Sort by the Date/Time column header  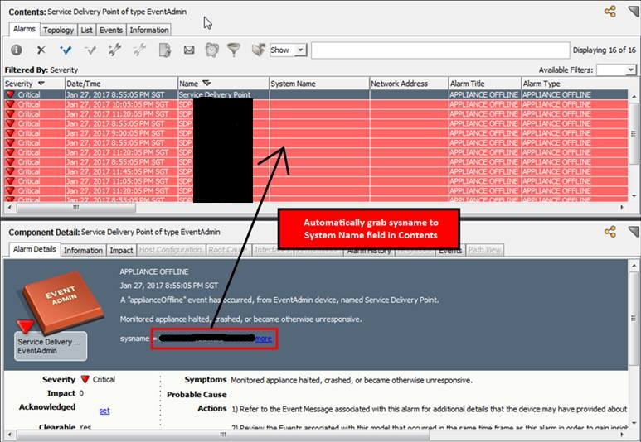(x=121, y=84)
